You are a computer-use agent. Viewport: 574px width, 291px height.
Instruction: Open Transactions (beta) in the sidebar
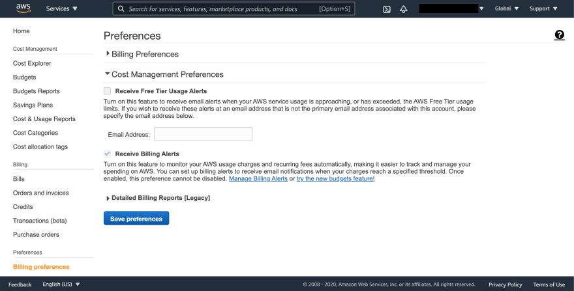coord(40,221)
